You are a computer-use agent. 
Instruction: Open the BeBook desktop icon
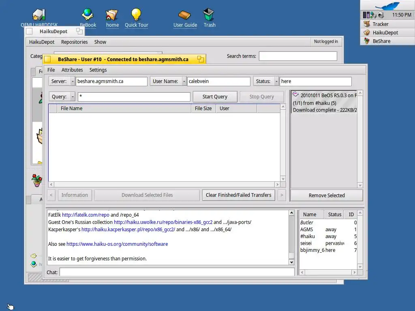[x=88, y=15]
